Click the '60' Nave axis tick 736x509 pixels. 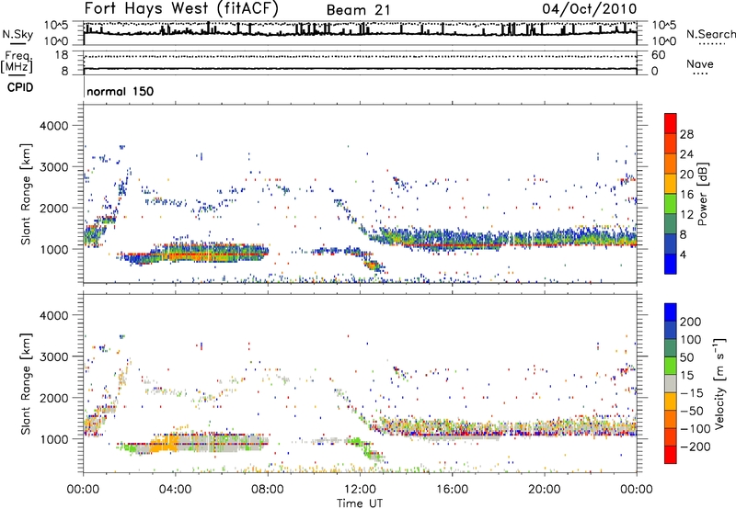coord(658,55)
